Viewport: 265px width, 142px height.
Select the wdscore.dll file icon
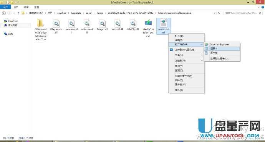click(87, 23)
